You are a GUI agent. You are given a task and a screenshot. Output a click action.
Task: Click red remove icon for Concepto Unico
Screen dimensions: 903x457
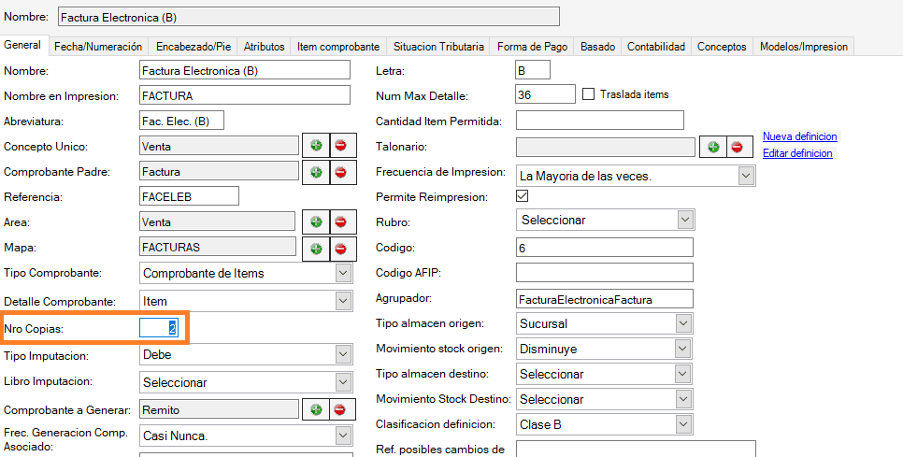341,146
